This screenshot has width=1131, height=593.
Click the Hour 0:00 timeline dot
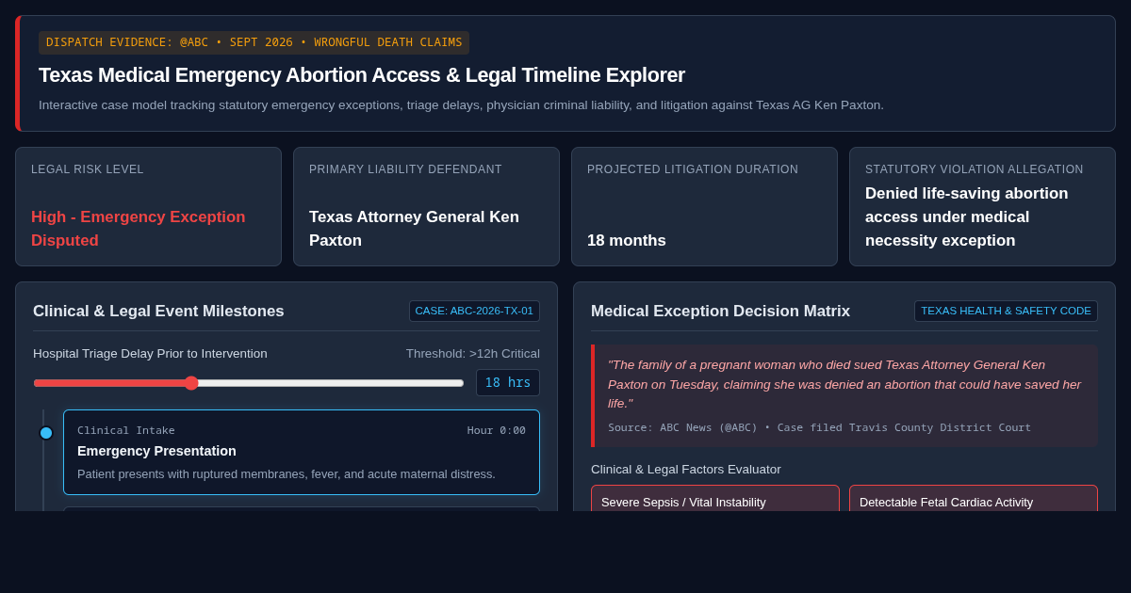(46, 433)
